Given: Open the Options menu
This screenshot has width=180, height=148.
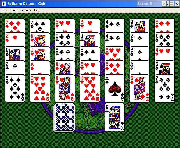Looking at the screenshot, I should click(x=26, y=10).
